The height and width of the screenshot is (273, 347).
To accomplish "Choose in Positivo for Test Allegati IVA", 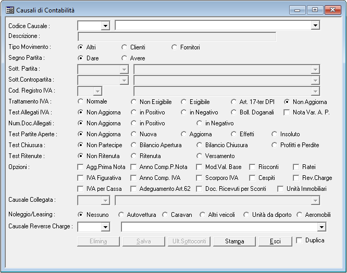I will (x=134, y=112).
